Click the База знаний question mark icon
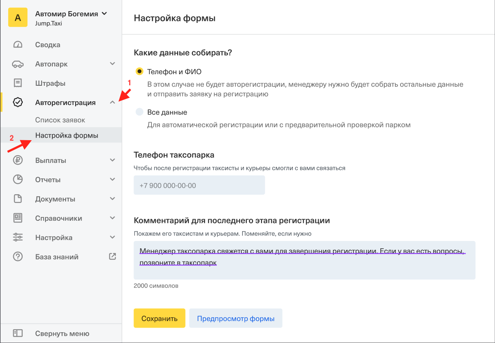495x343 pixels. click(x=18, y=257)
